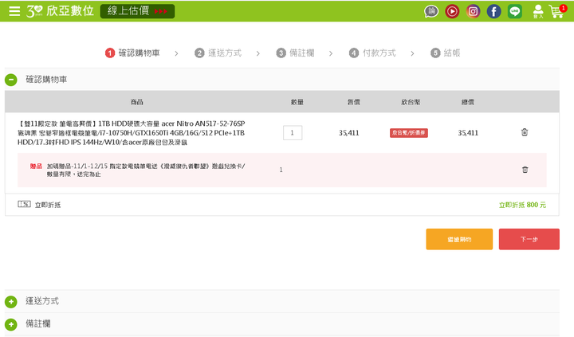Select step 2 運送方式 in progress bar
Image resolution: width=574 pixels, height=337 pixels.
pyautogui.click(x=218, y=53)
